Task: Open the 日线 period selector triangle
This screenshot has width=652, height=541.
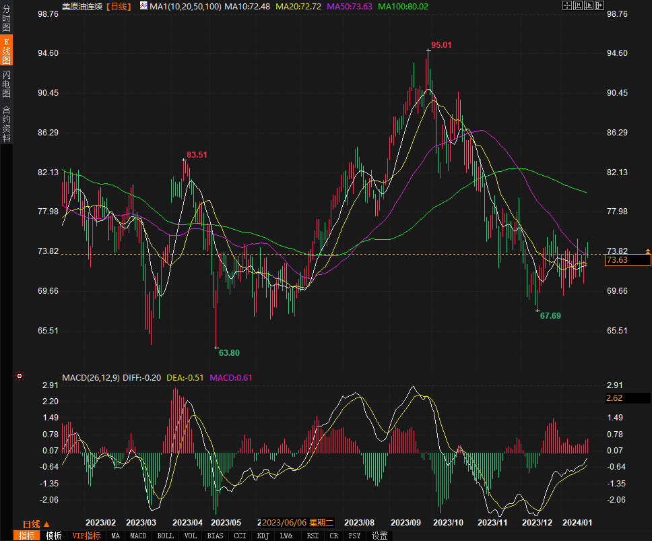Action: point(46,524)
